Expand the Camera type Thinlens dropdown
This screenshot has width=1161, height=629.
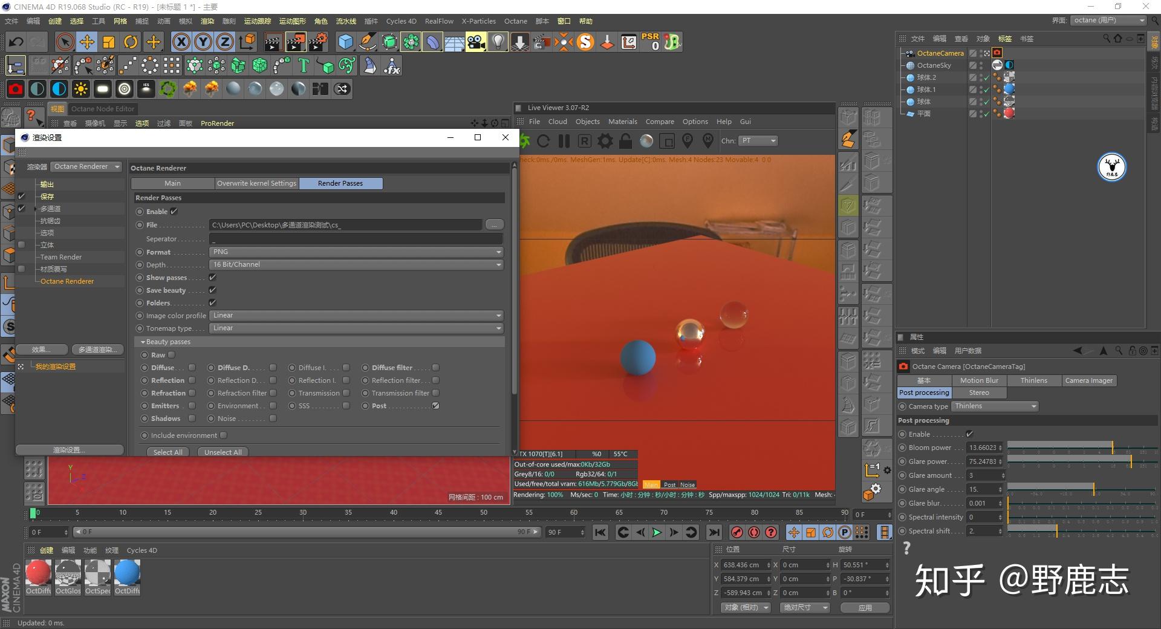tap(995, 406)
